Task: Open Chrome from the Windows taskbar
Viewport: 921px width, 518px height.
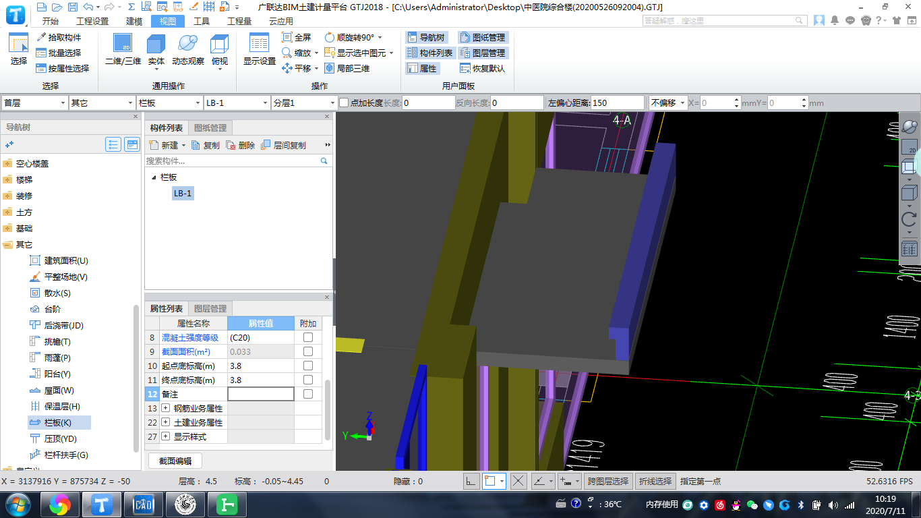Action: click(60, 504)
